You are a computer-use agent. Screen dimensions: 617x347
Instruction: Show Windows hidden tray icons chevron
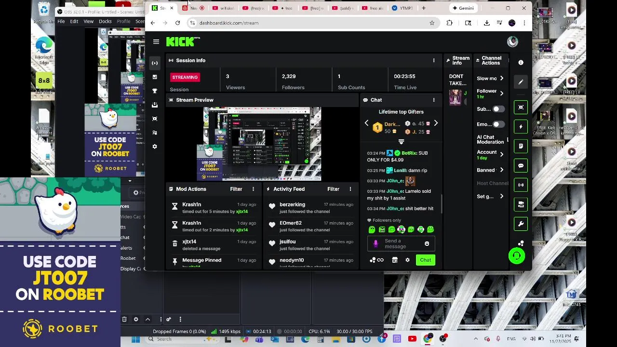[476, 339]
